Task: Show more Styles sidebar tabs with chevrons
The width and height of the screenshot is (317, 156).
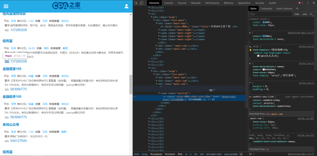Action: 297,9
